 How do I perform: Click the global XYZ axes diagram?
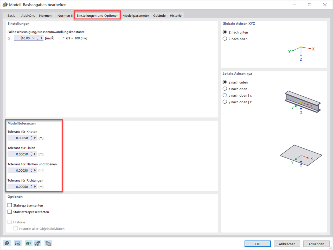301,53
